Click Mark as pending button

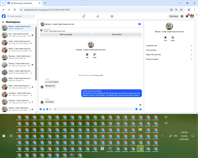pos(66,34)
